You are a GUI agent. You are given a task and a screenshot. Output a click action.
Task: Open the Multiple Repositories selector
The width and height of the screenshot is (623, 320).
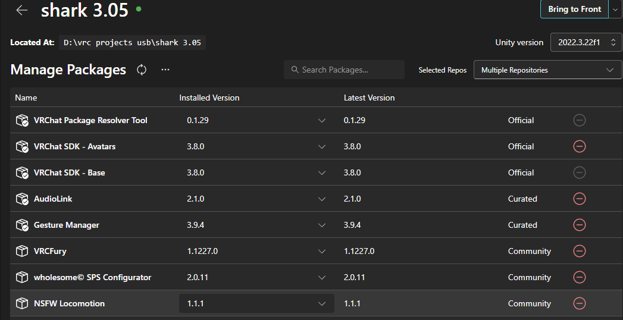coord(547,70)
